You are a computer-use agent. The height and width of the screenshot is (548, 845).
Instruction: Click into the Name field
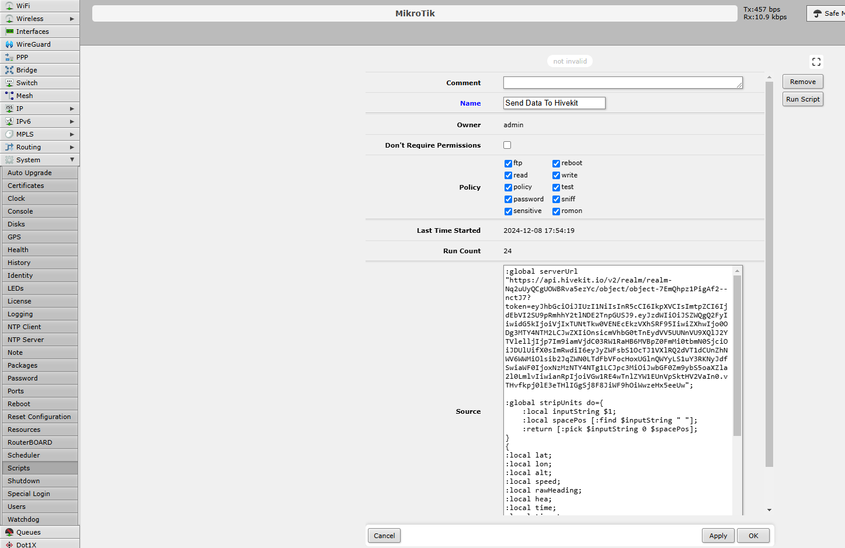[x=554, y=103]
